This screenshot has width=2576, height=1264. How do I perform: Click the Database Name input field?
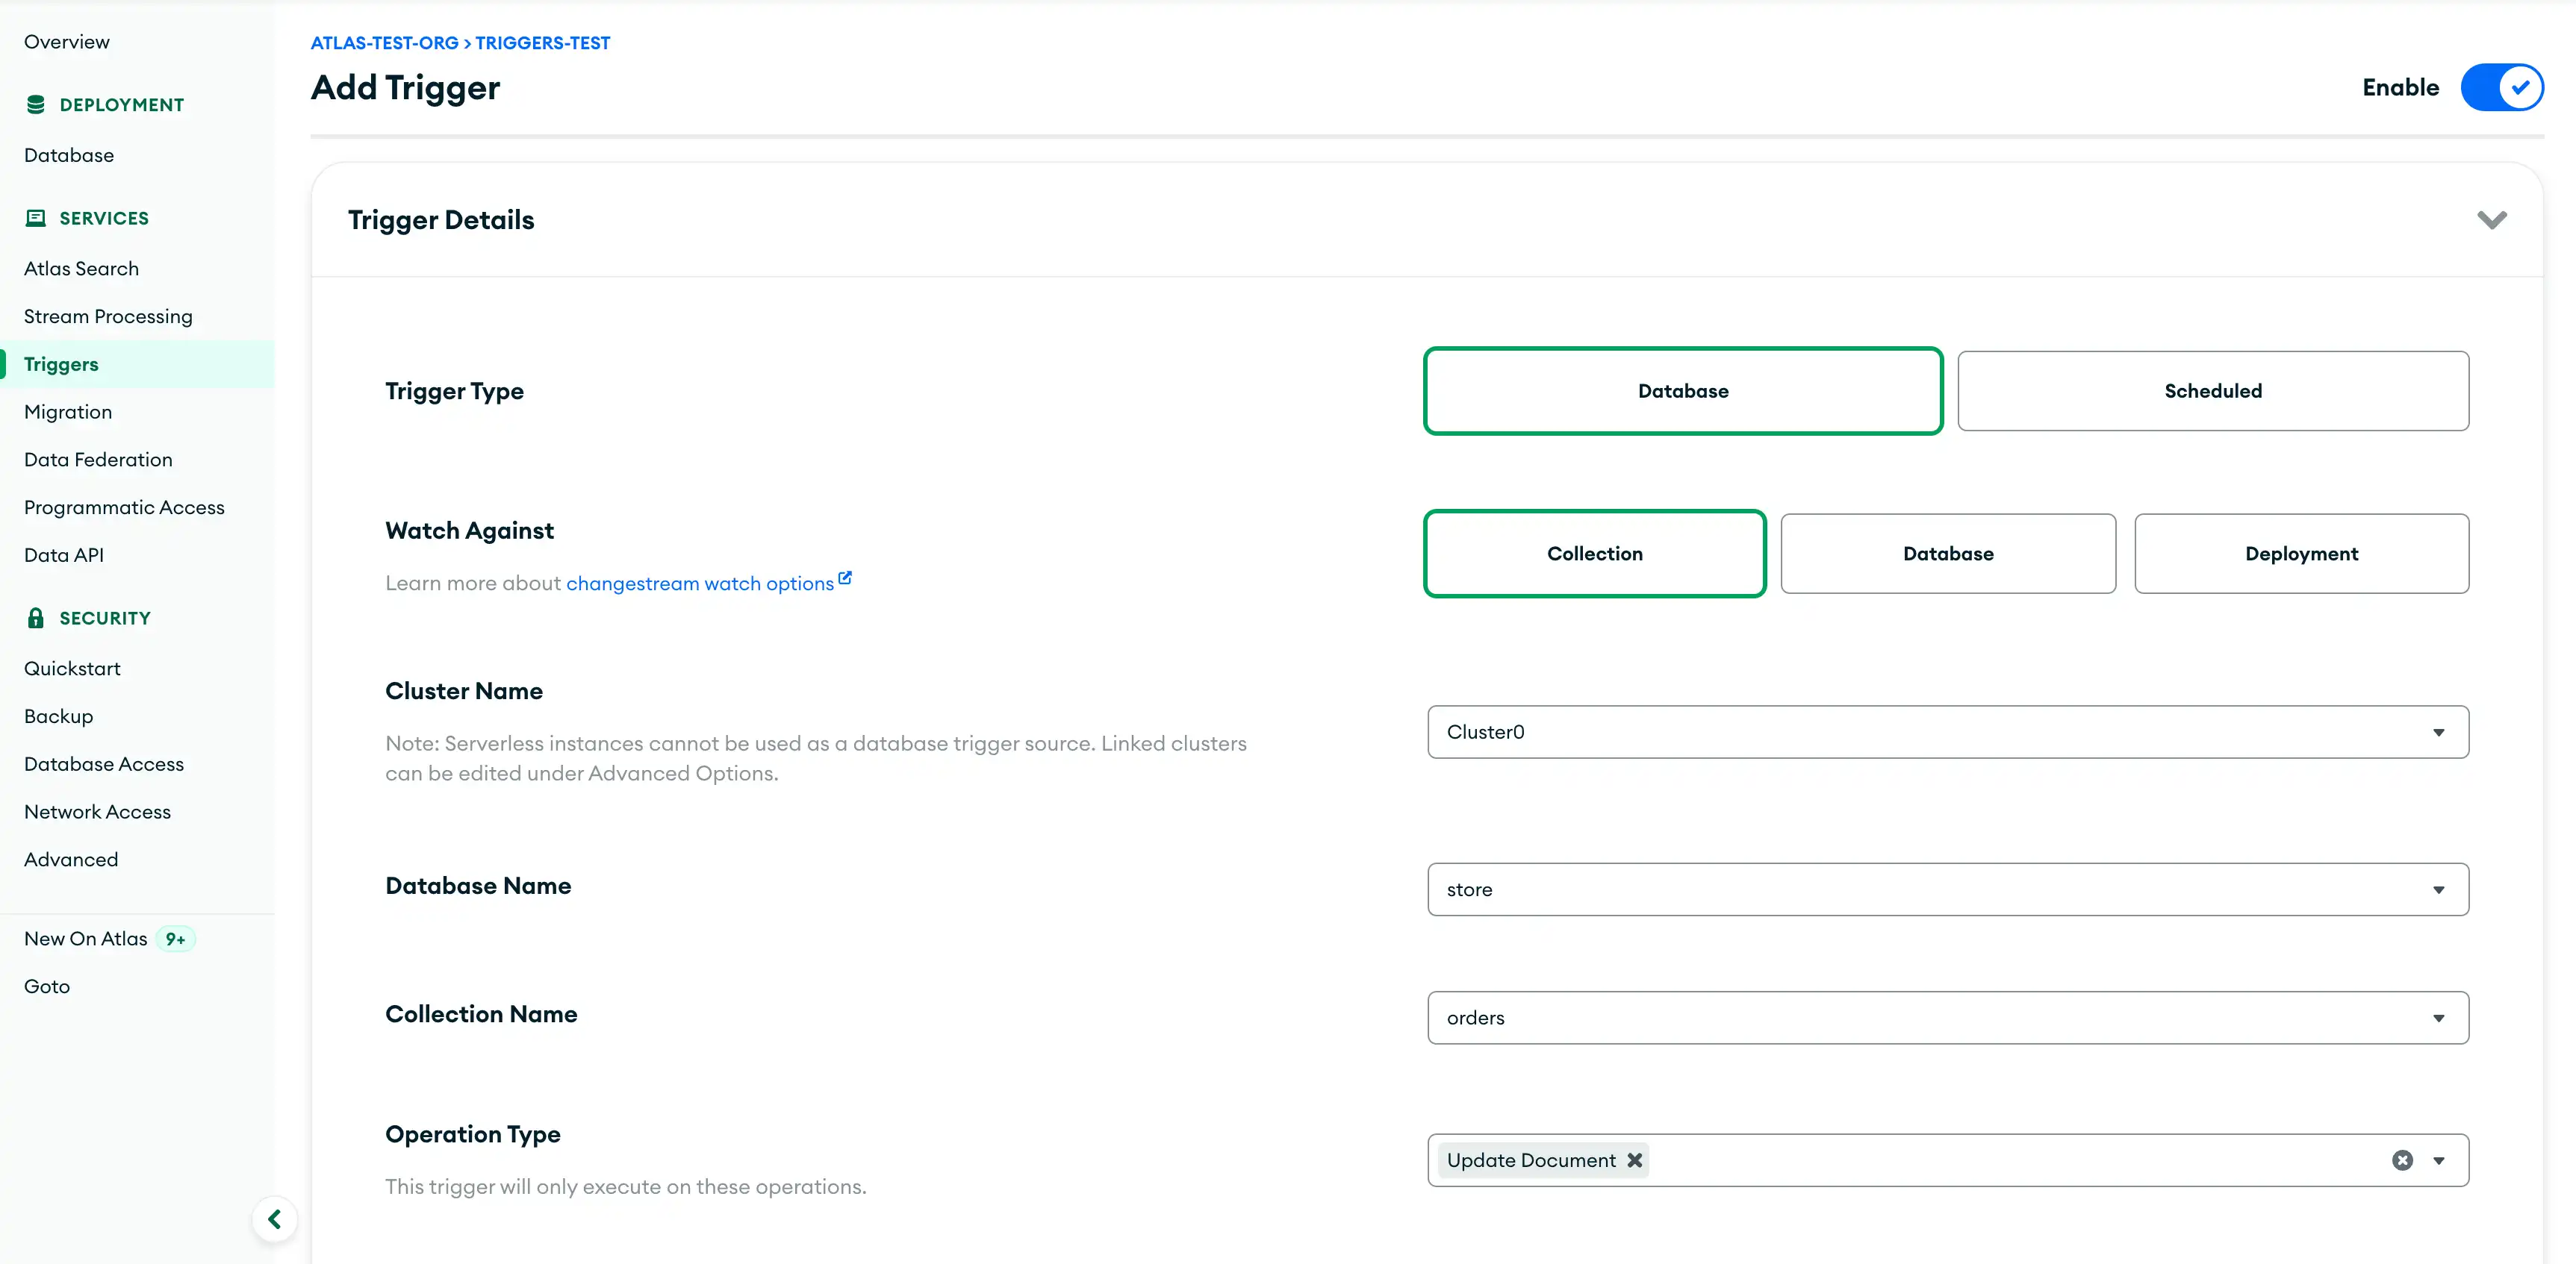pyautogui.click(x=1947, y=888)
